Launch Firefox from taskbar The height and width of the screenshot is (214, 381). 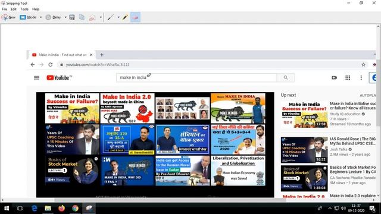click(x=61, y=208)
